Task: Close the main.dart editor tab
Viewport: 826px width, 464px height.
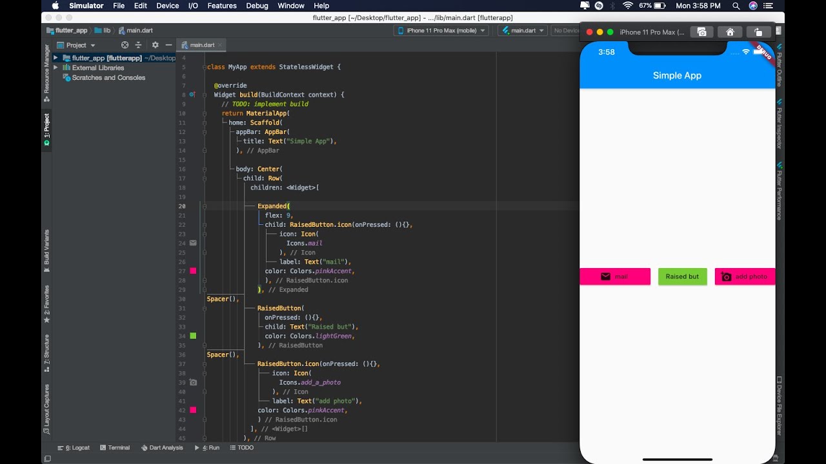Action: (x=220, y=45)
